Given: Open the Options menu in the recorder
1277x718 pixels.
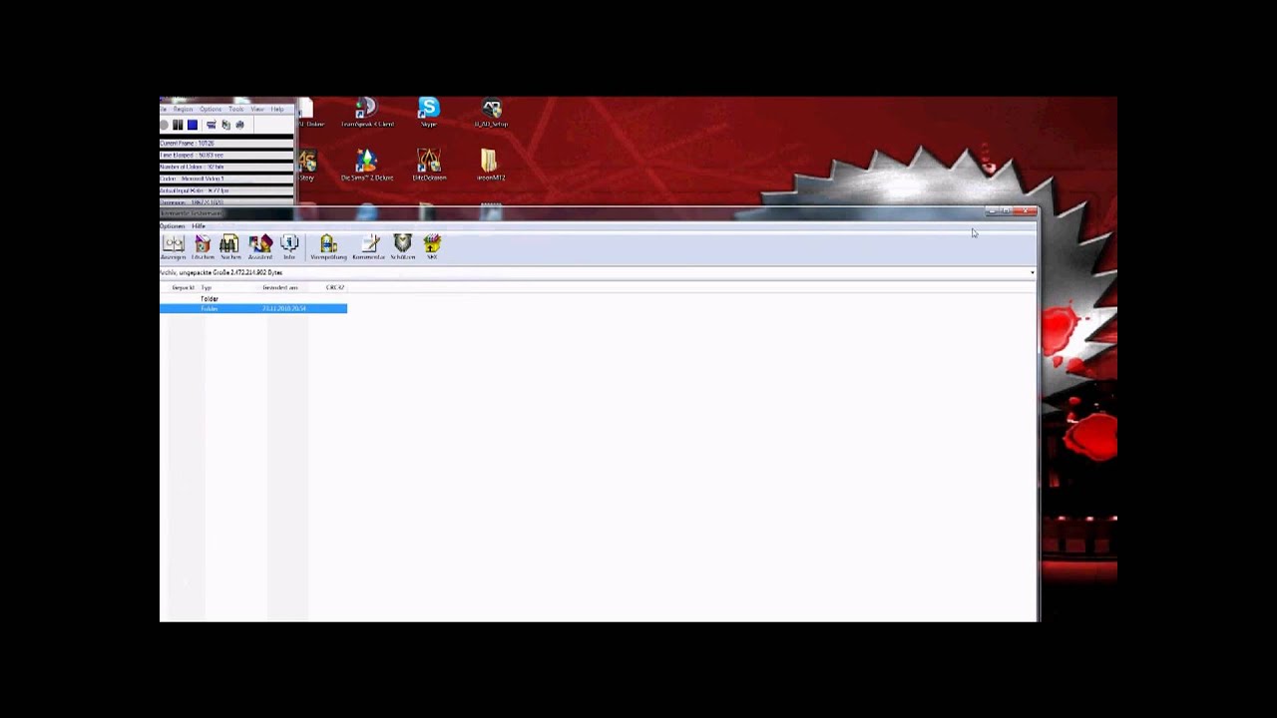Looking at the screenshot, I should point(211,109).
